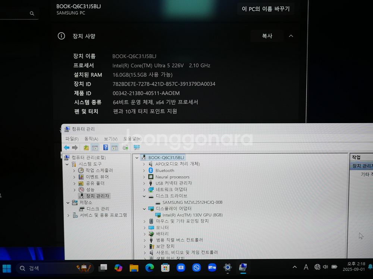Open File Explorer from the taskbar

click(134, 268)
